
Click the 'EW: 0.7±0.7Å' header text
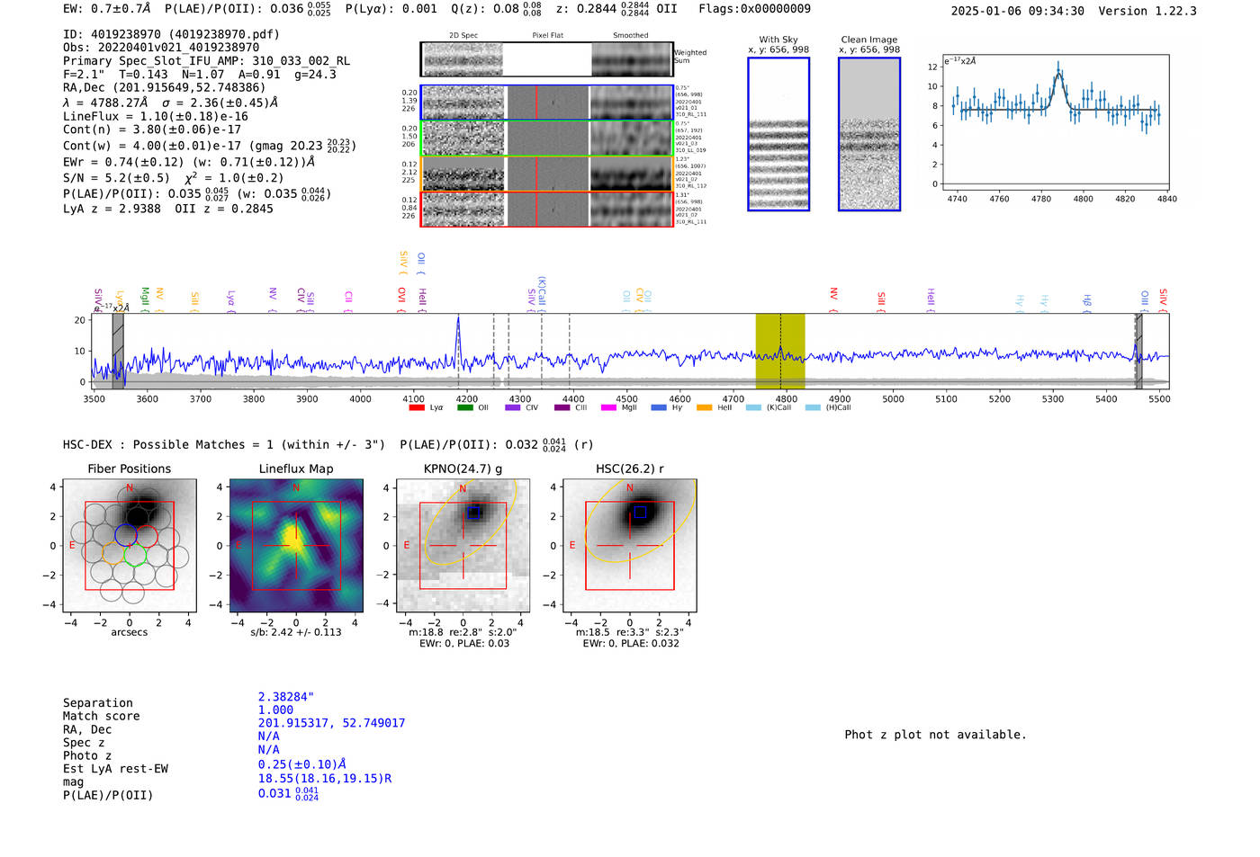107,9
